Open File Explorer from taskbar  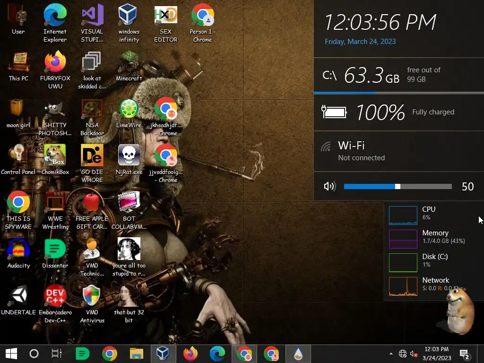pyautogui.click(x=137, y=354)
